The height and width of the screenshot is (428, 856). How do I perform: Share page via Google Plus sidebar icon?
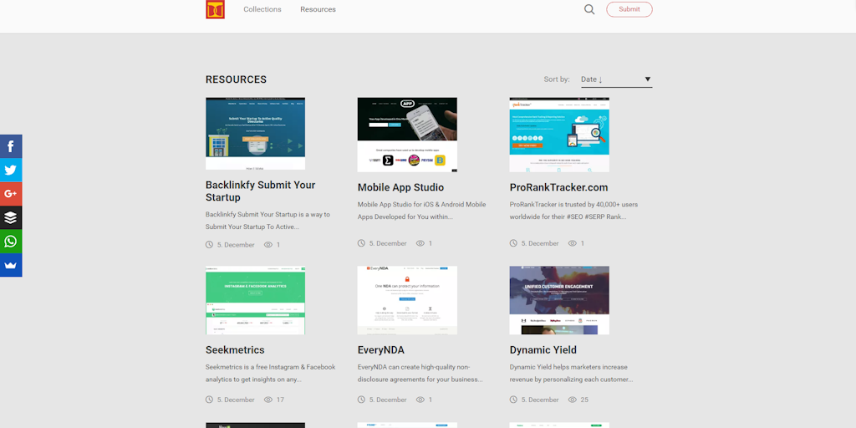(11, 194)
